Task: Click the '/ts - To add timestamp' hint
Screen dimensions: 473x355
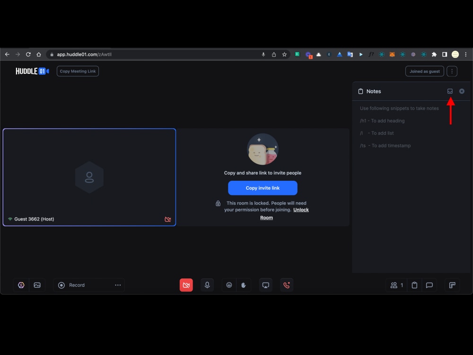Action: point(385,145)
